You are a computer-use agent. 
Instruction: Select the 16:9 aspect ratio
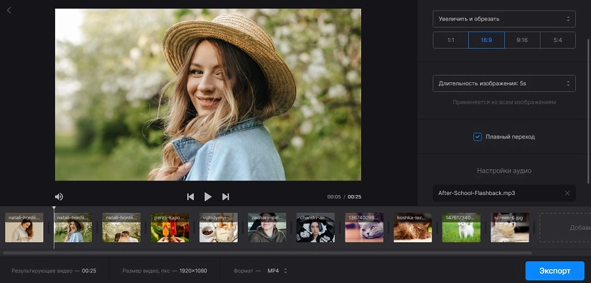point(487,40)
